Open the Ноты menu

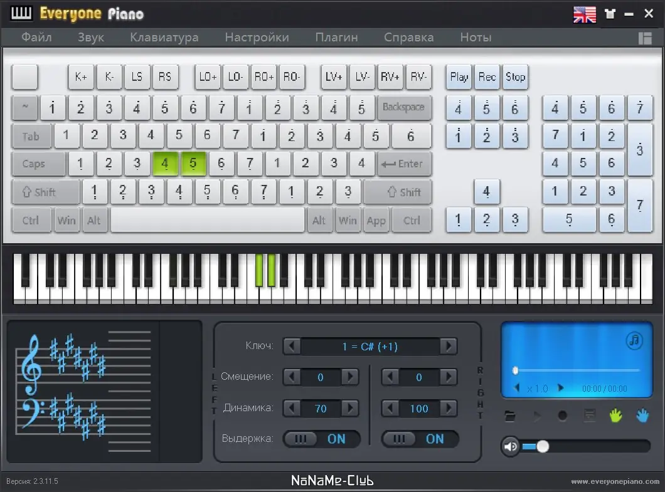pyautogui.click(x=476, y=38)
